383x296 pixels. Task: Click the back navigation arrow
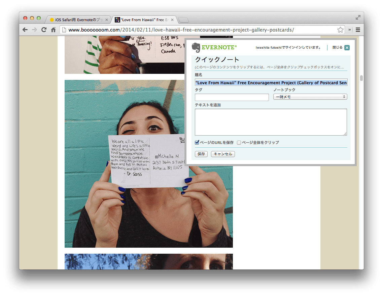(x=25, y=30)
